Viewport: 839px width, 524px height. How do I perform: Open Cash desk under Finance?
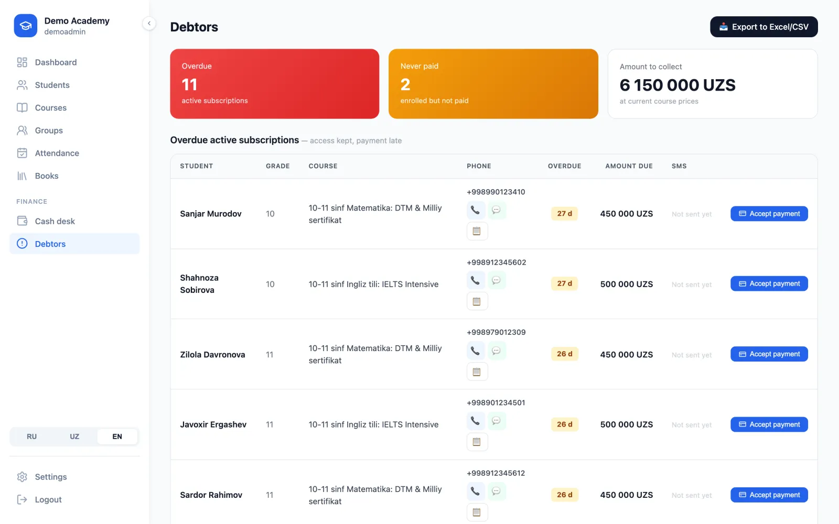click(74, 221)
